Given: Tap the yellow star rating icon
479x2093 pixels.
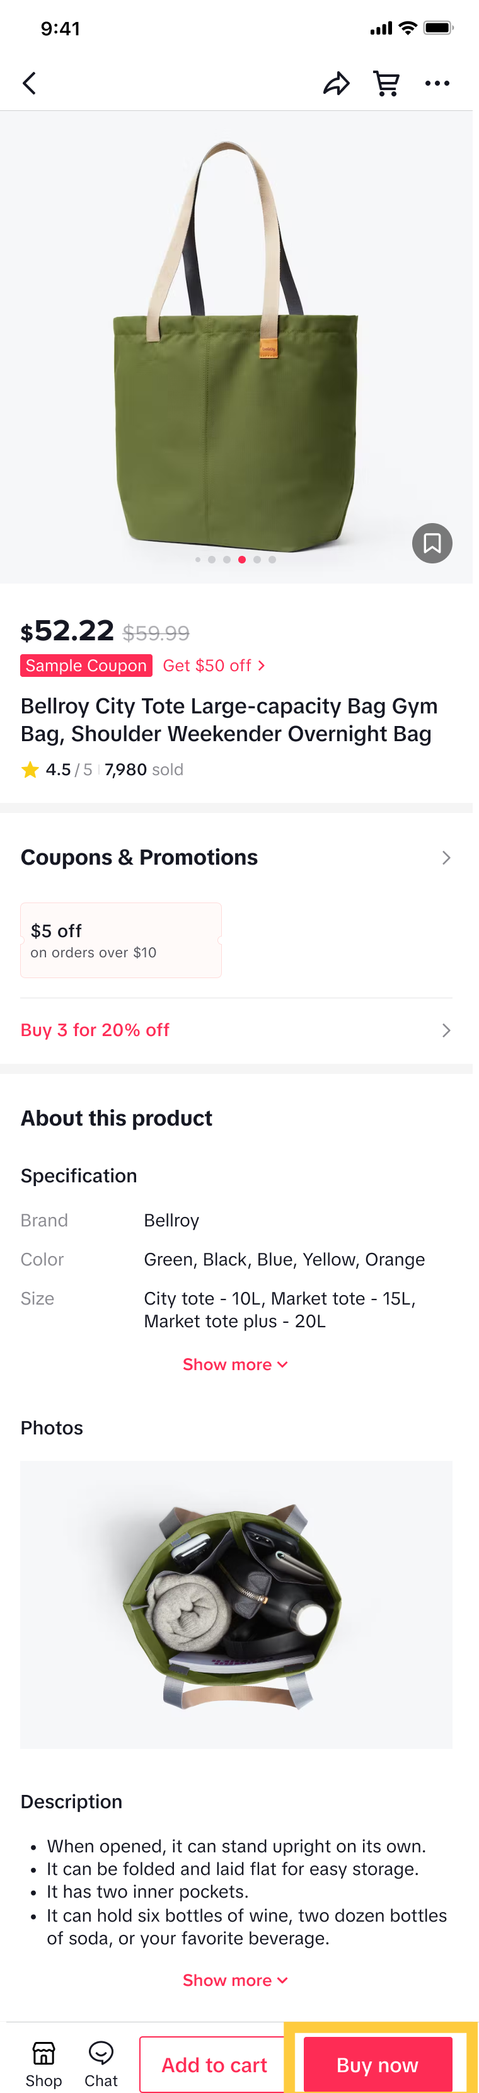Looking at the screenshot, I should (x=30, y=770).
